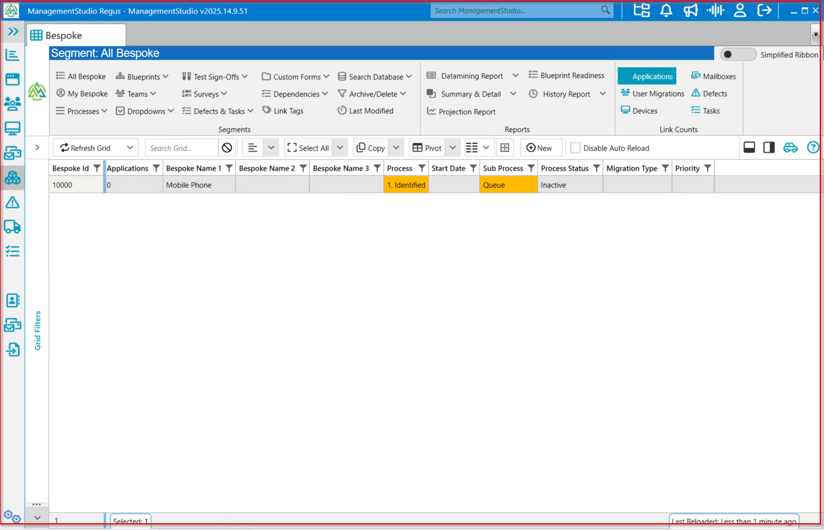
Task: Click Last Modified in Segments group
Action: click(365, 111)
